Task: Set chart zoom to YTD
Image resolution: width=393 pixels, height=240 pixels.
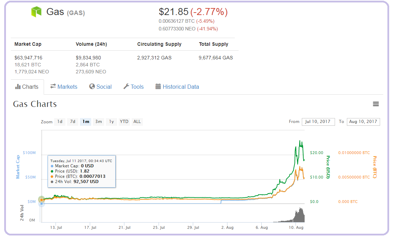Action: click(x=124, y=122)
